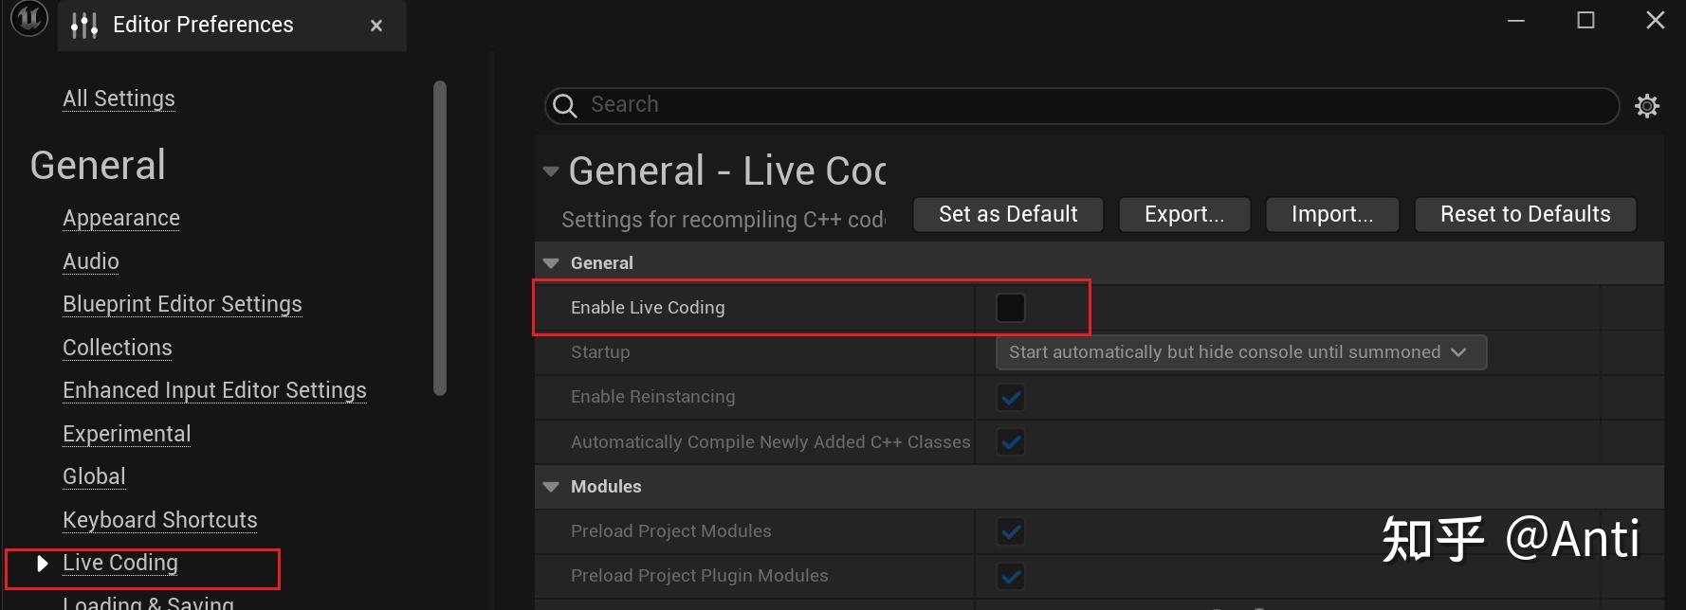Collapse the General settings category
This screenshot has height=610, width=1686.
tap(551, 263)
